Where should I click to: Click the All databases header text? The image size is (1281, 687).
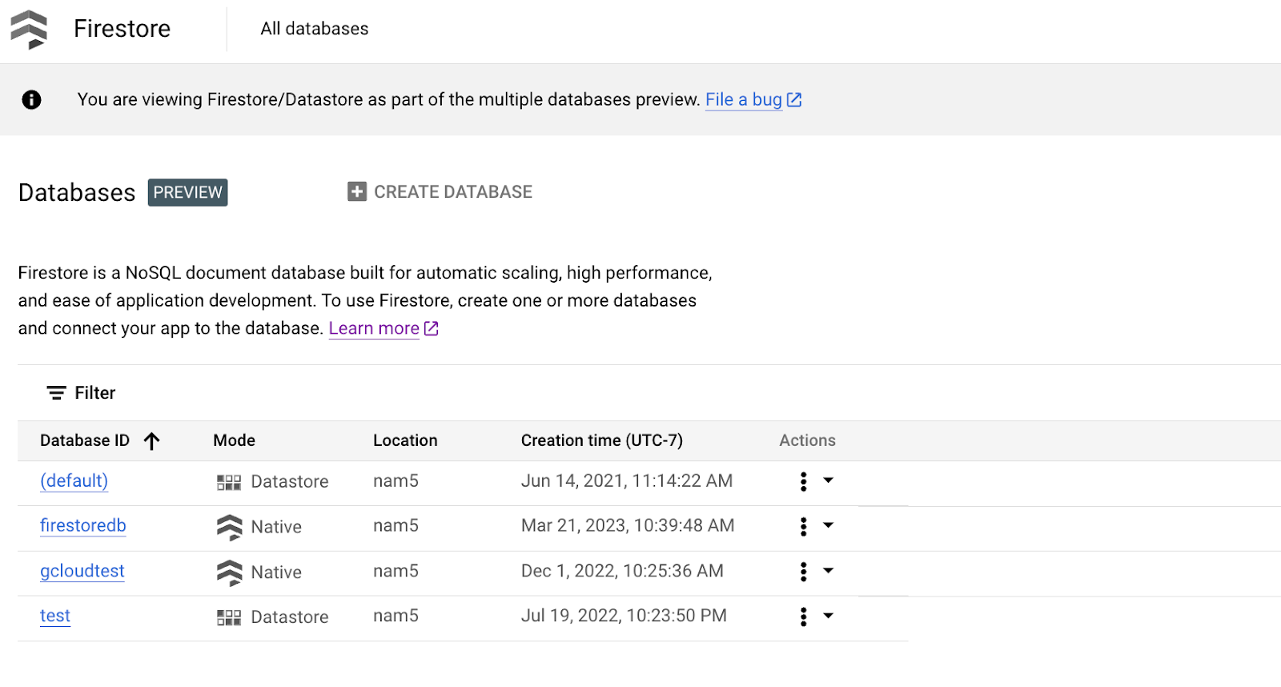[x=315, y=29]
